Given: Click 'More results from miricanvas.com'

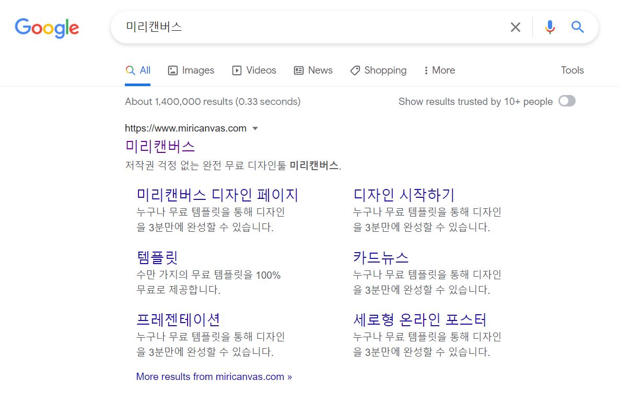Looking at the screenshot, I should [x=214, y=376].
